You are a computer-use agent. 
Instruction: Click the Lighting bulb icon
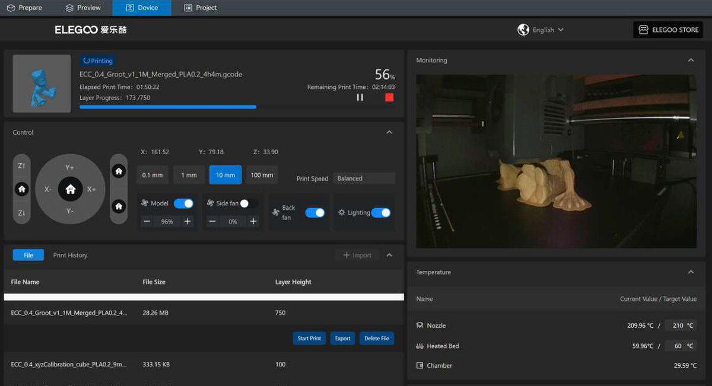pos(342,212)
